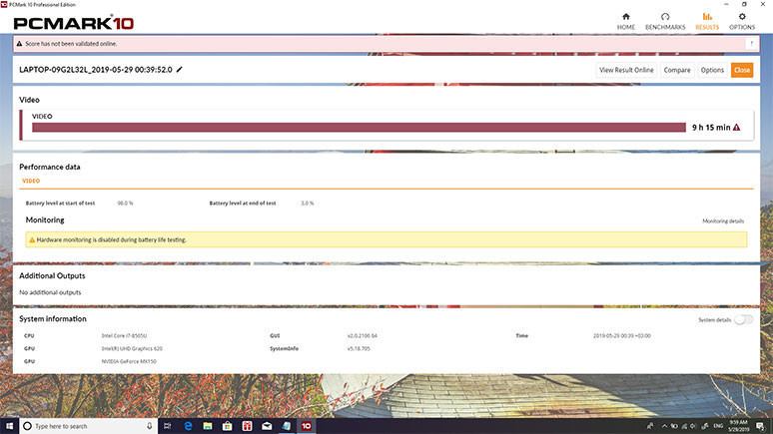Click the warning triangle beside 9 h 15 min

(x=736, y=127)
